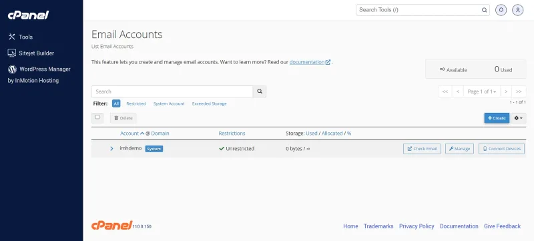Click the Sitejet Builder monitor icon

(x=11, y=53)
